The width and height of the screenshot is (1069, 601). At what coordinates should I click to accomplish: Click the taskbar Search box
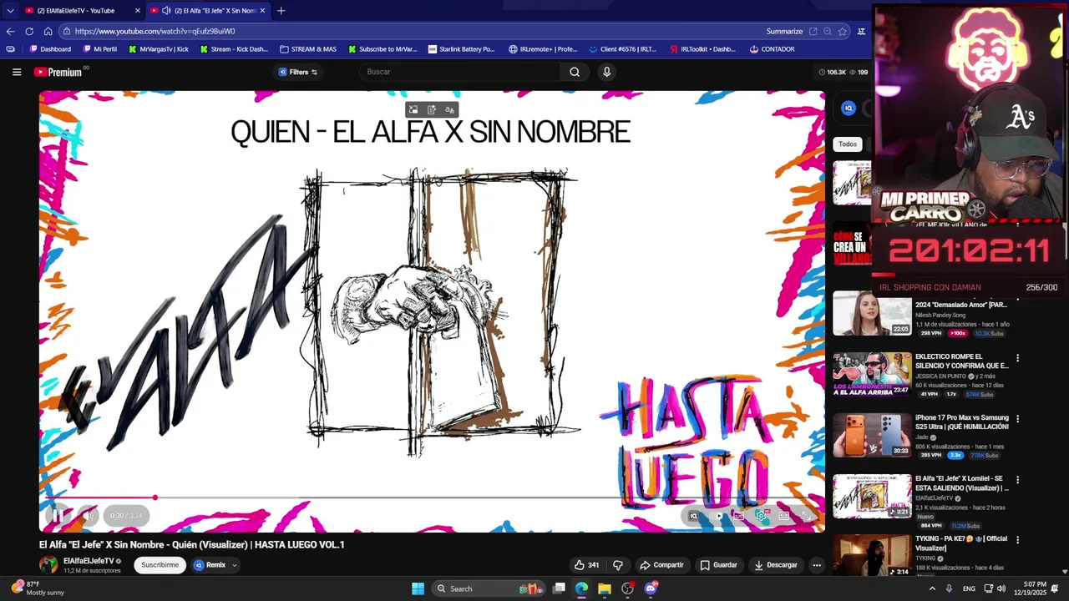(x=487, y=588)
